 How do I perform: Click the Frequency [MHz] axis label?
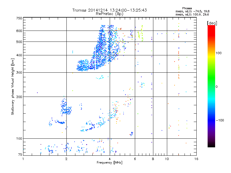click(109, 163)
